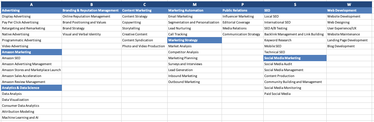Click the Web Development heading cell

coord(349,11)
